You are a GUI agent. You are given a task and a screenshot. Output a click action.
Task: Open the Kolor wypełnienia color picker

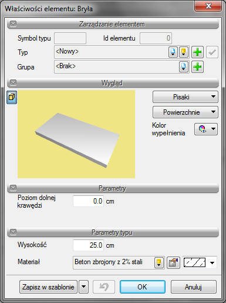click(x=206, y=129)
